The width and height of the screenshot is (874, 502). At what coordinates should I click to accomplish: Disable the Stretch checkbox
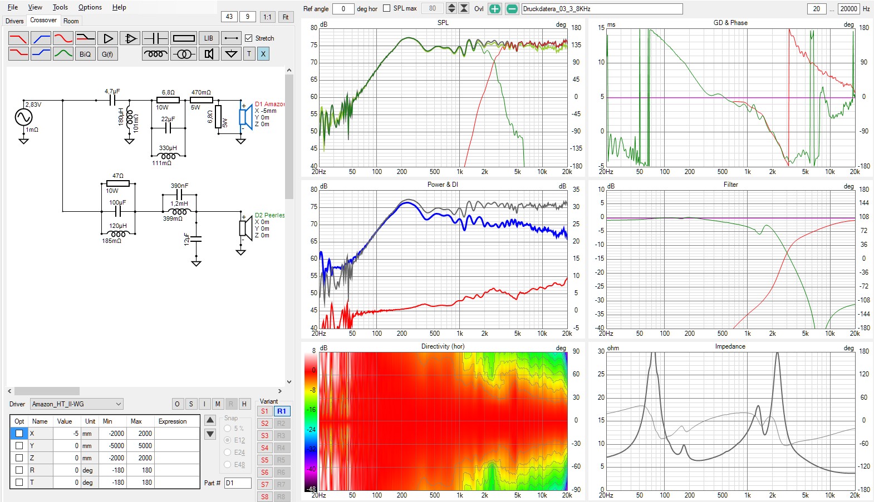coord(249,38)
